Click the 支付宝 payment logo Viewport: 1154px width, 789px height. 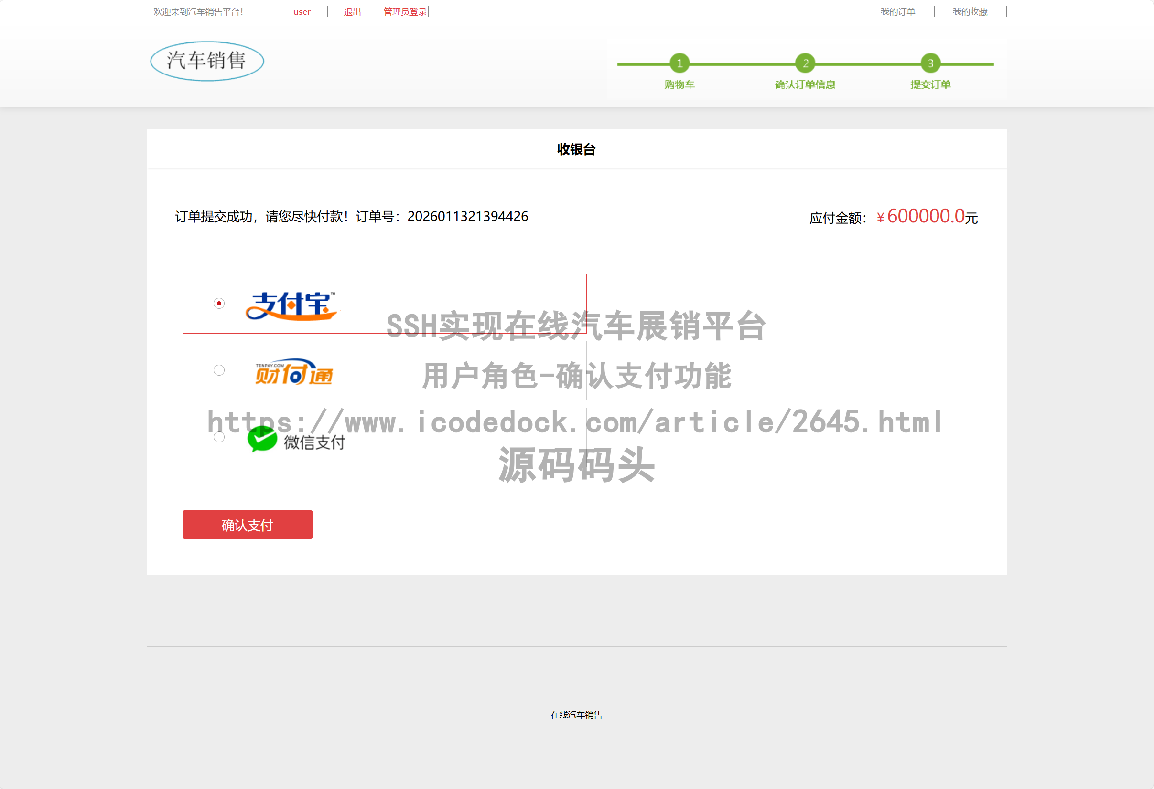[x=291, y=305]
